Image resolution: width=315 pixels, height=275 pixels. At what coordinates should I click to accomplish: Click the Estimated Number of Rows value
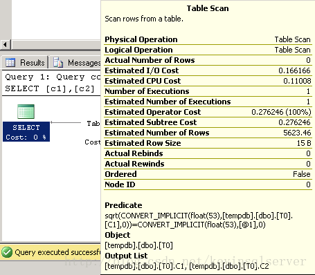pos(297,133)
